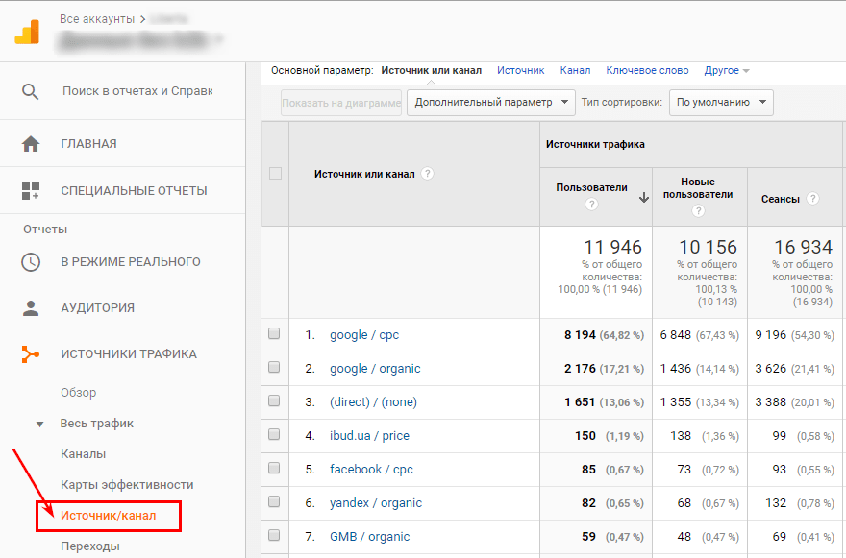Open the Источник/канал report
This screenshot has width=846, height=558.
[x=108, y=516]
